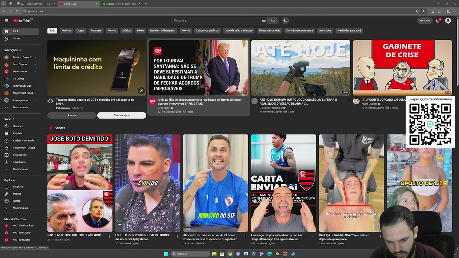Image resolution: width=459 pixels, height=258 pixels.
Task: Open the notifications bell
Action: tap(438, 20)
